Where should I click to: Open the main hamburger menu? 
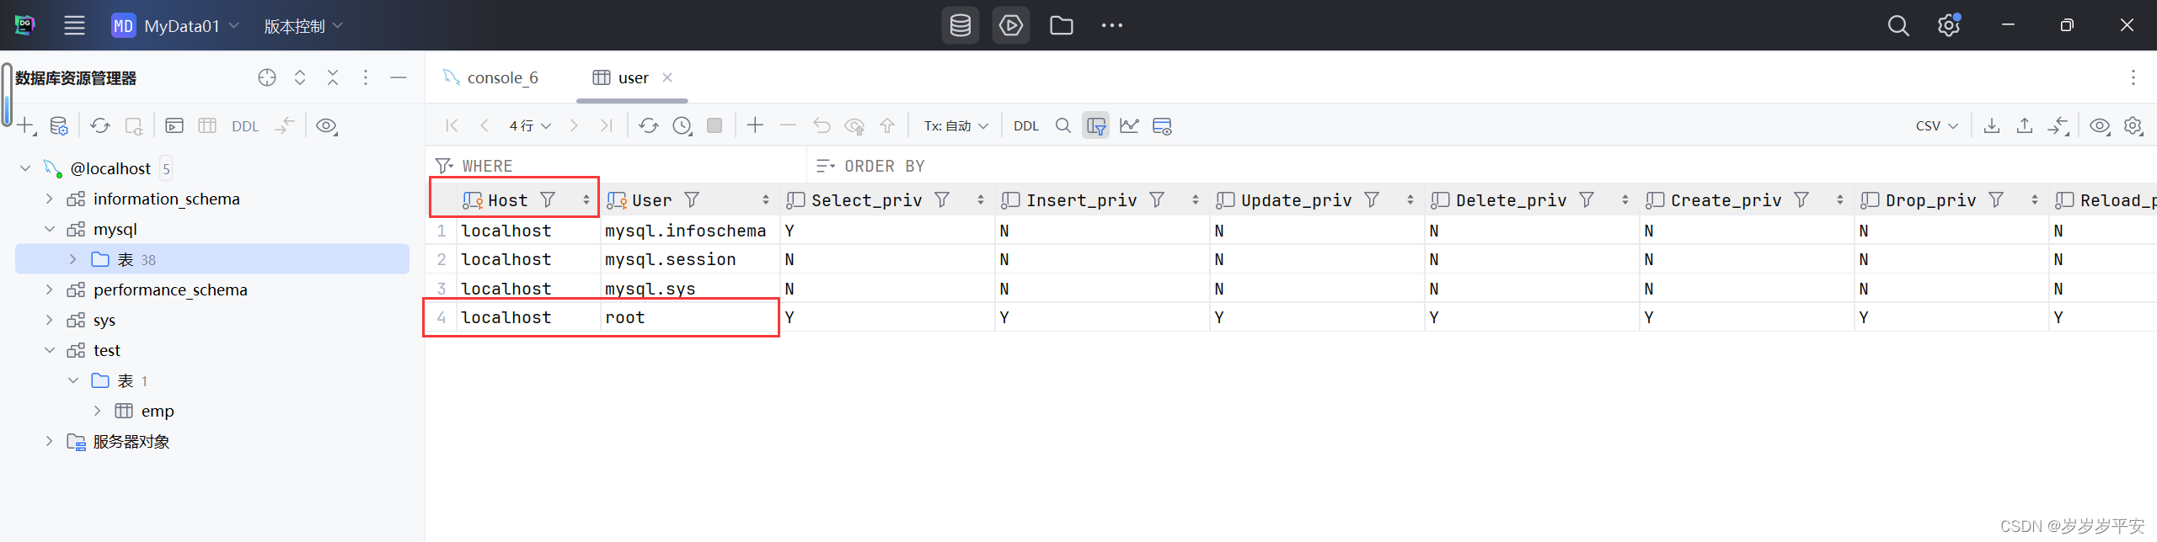pyautogui.click(x=74, y=25)
